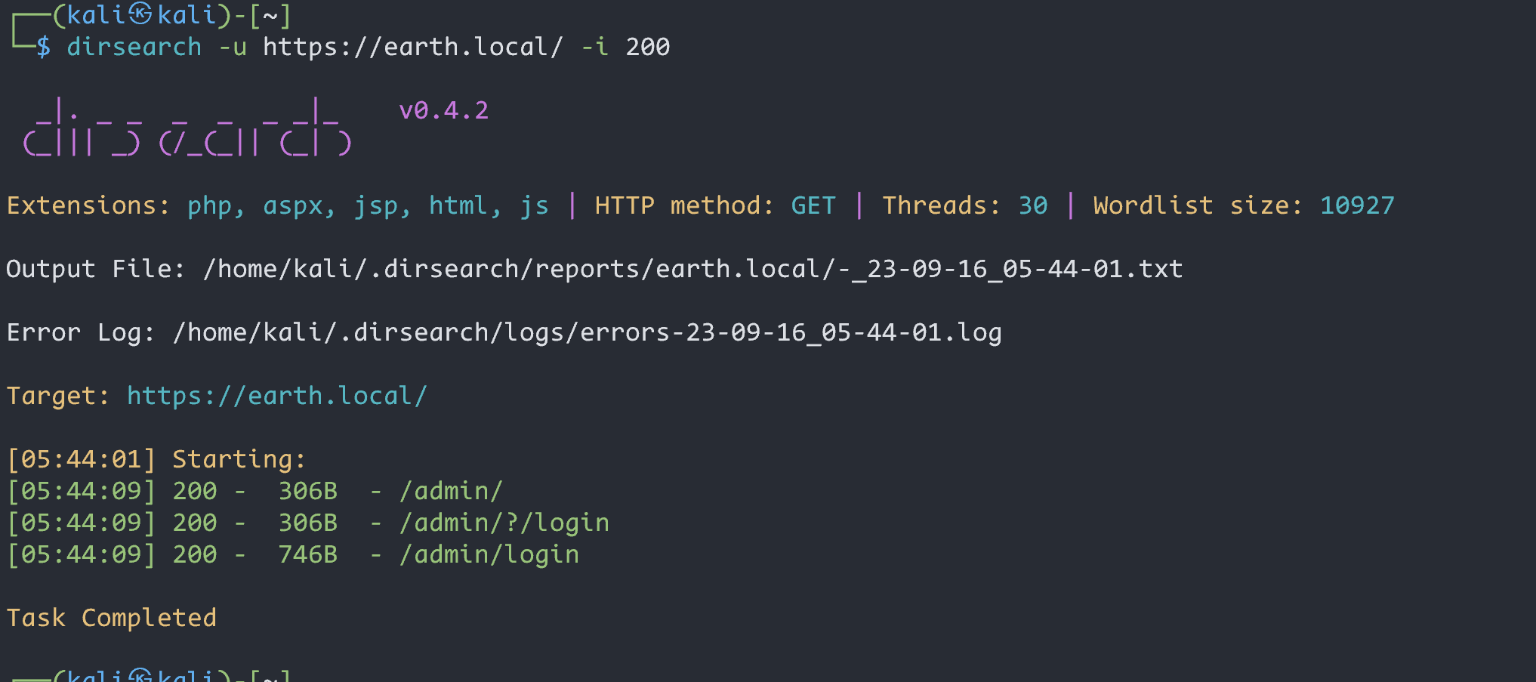Click the output file report path
Image resolution: width=1536 pixels, height=682 pixels.
point(692,269)
